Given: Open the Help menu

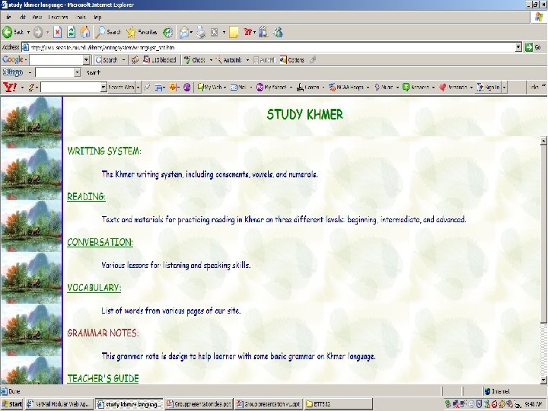Looking at the screenshot, I should (x=97, y=17).
